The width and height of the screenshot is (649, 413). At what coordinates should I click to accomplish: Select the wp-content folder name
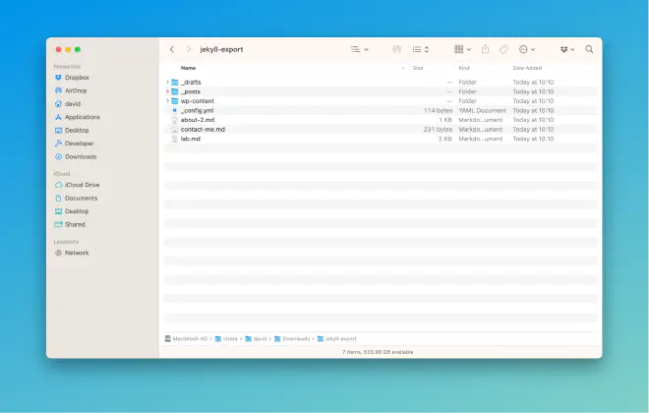click(x=198, y=101)
